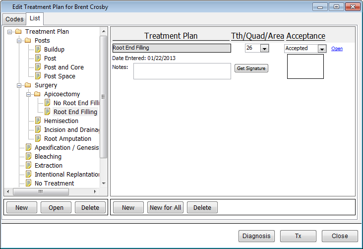Select the Hemisection note icon

coord(38,121)
